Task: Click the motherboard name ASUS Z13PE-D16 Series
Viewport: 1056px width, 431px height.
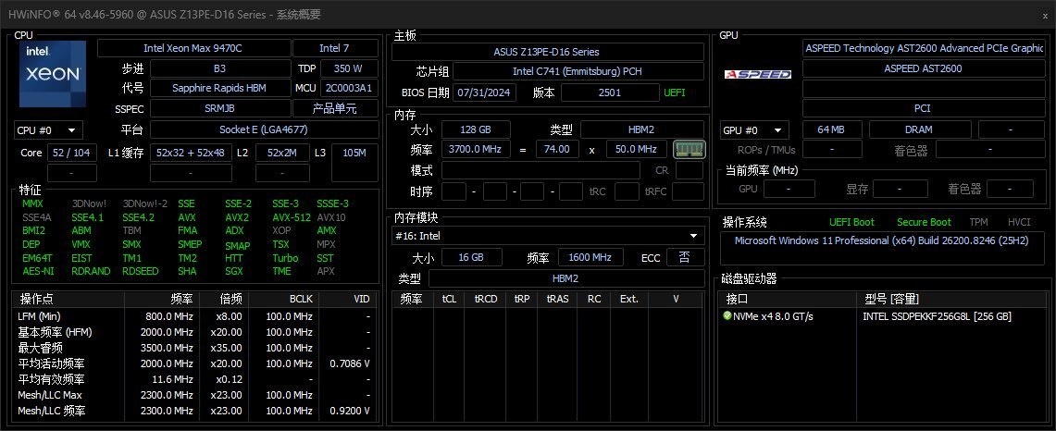Action: click(x=546, y=52)
